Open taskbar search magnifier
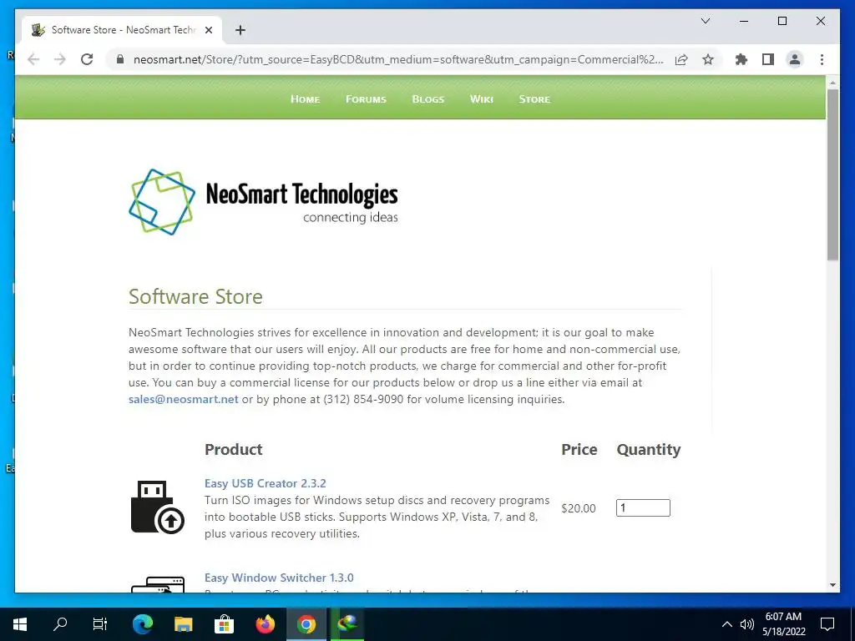This screenshot has height=641, width=855. [x=60, y=624]
